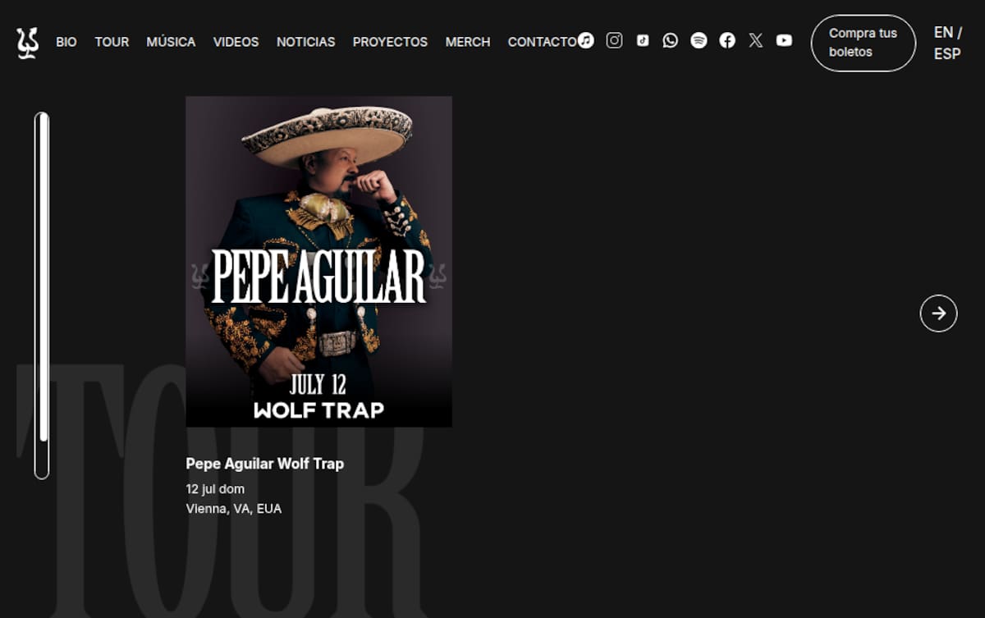This screenshot has width=985, height=618.
Task: Open the VIDEOS menu item
Action: tap(236, 42)
